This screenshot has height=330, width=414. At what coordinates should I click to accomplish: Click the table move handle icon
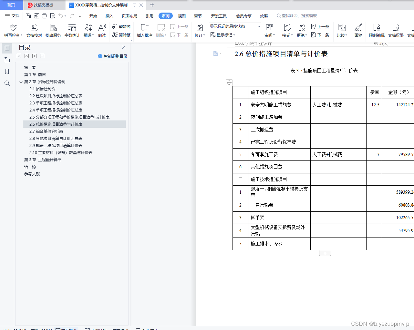coord(229,83)
